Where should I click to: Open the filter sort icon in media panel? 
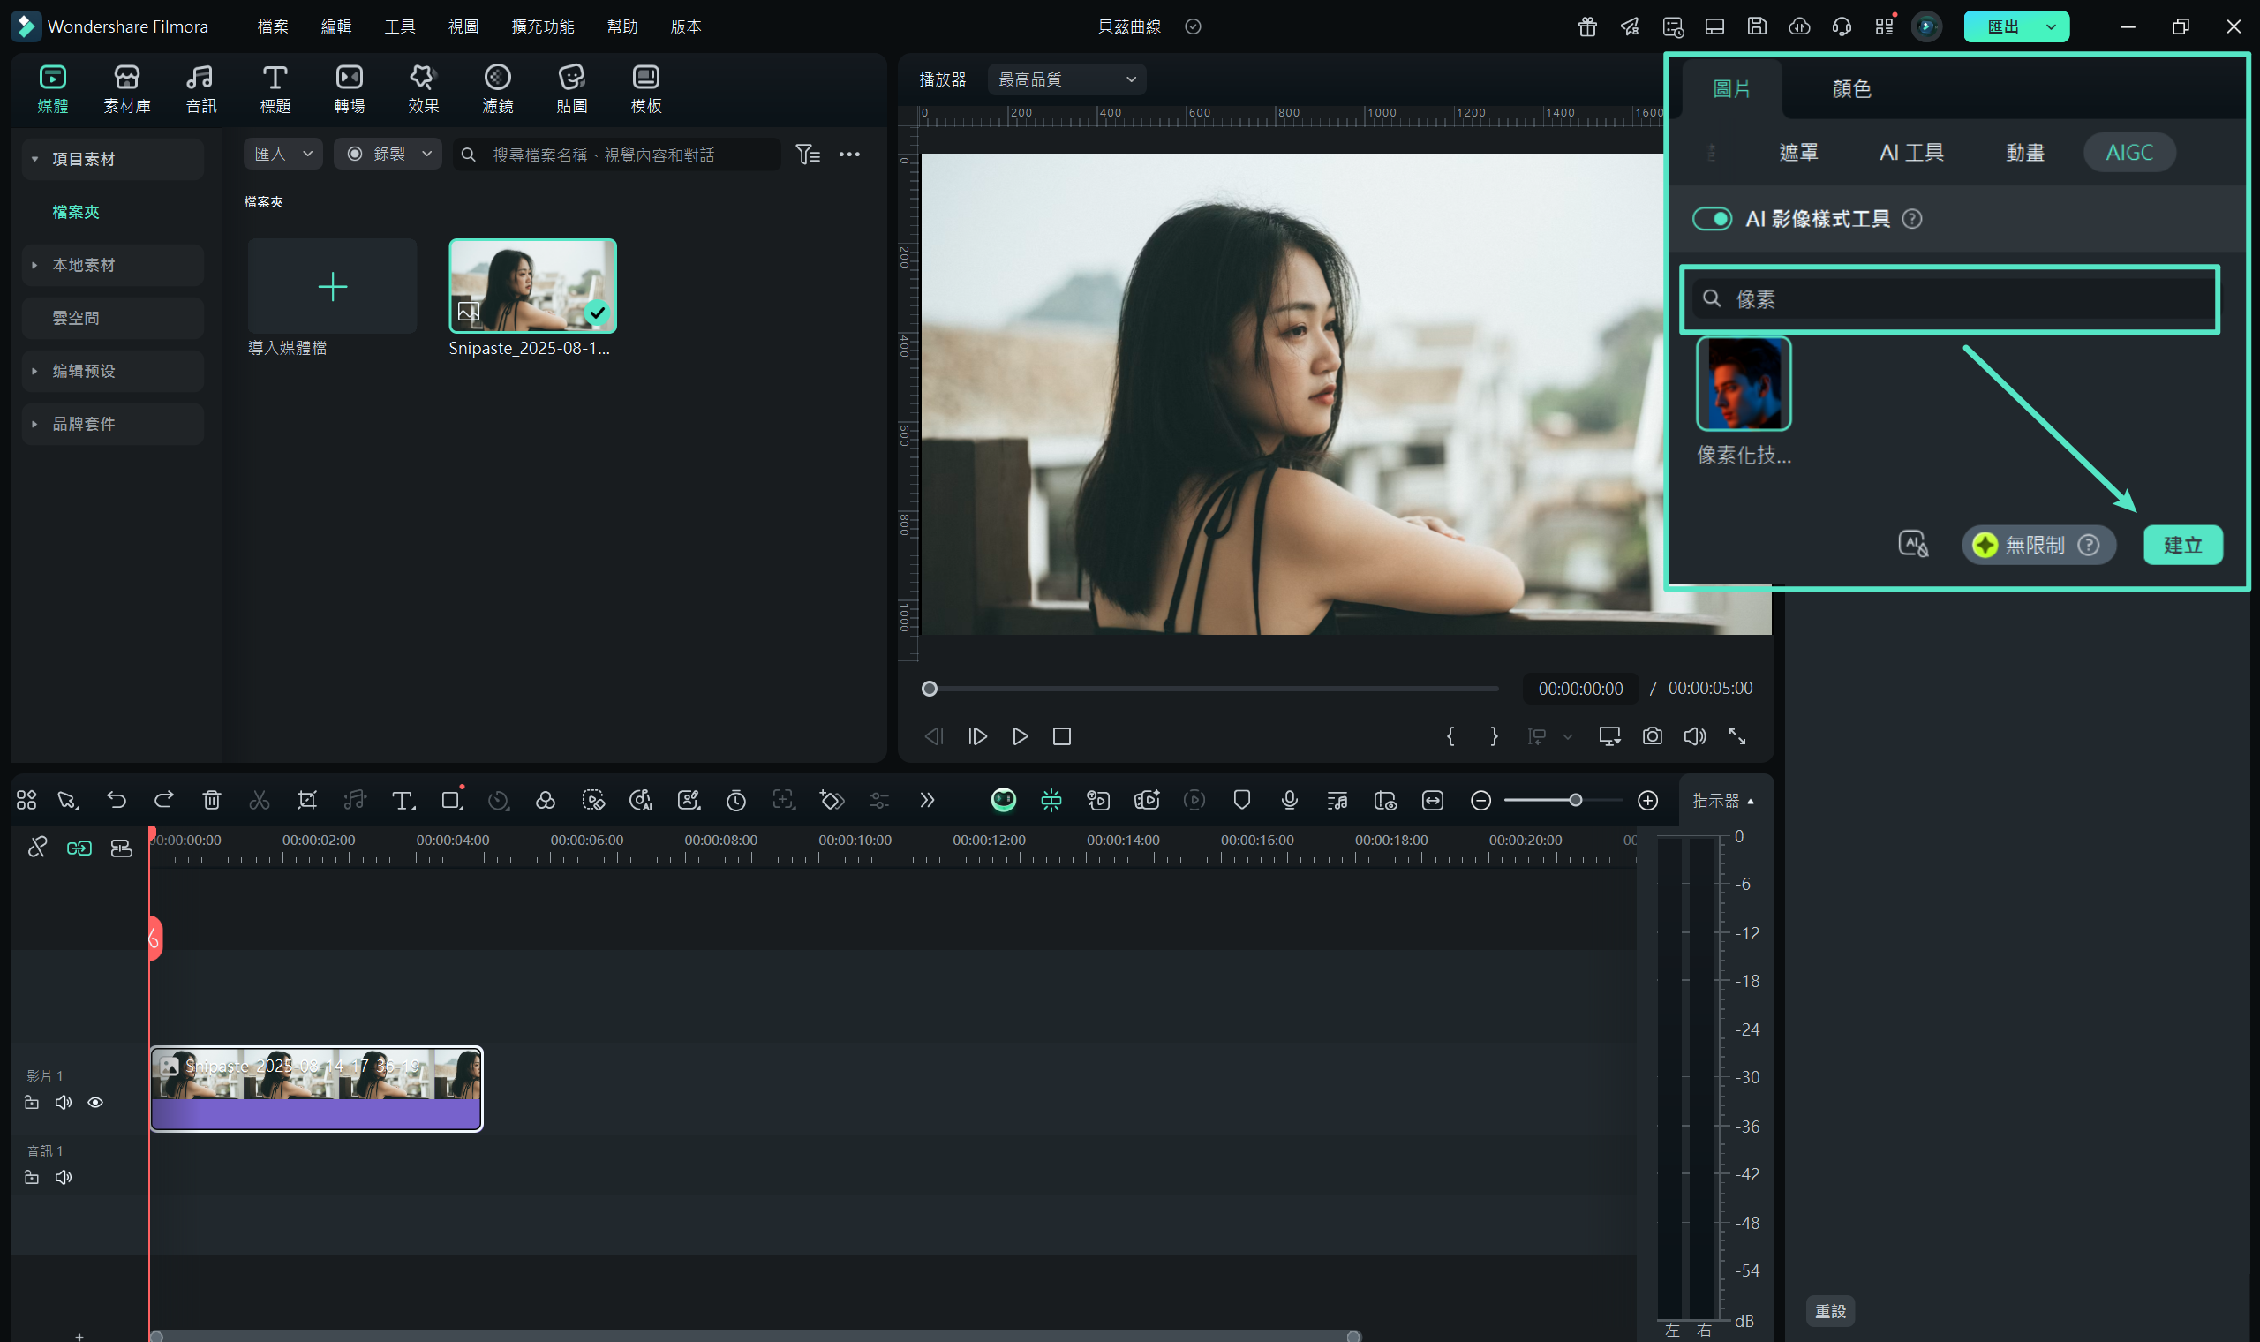point(807,154)
